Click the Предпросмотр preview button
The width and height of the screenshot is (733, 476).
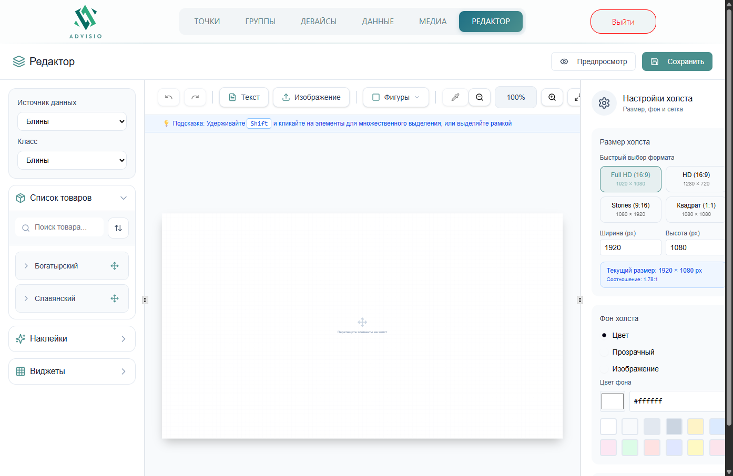[593, 61]
